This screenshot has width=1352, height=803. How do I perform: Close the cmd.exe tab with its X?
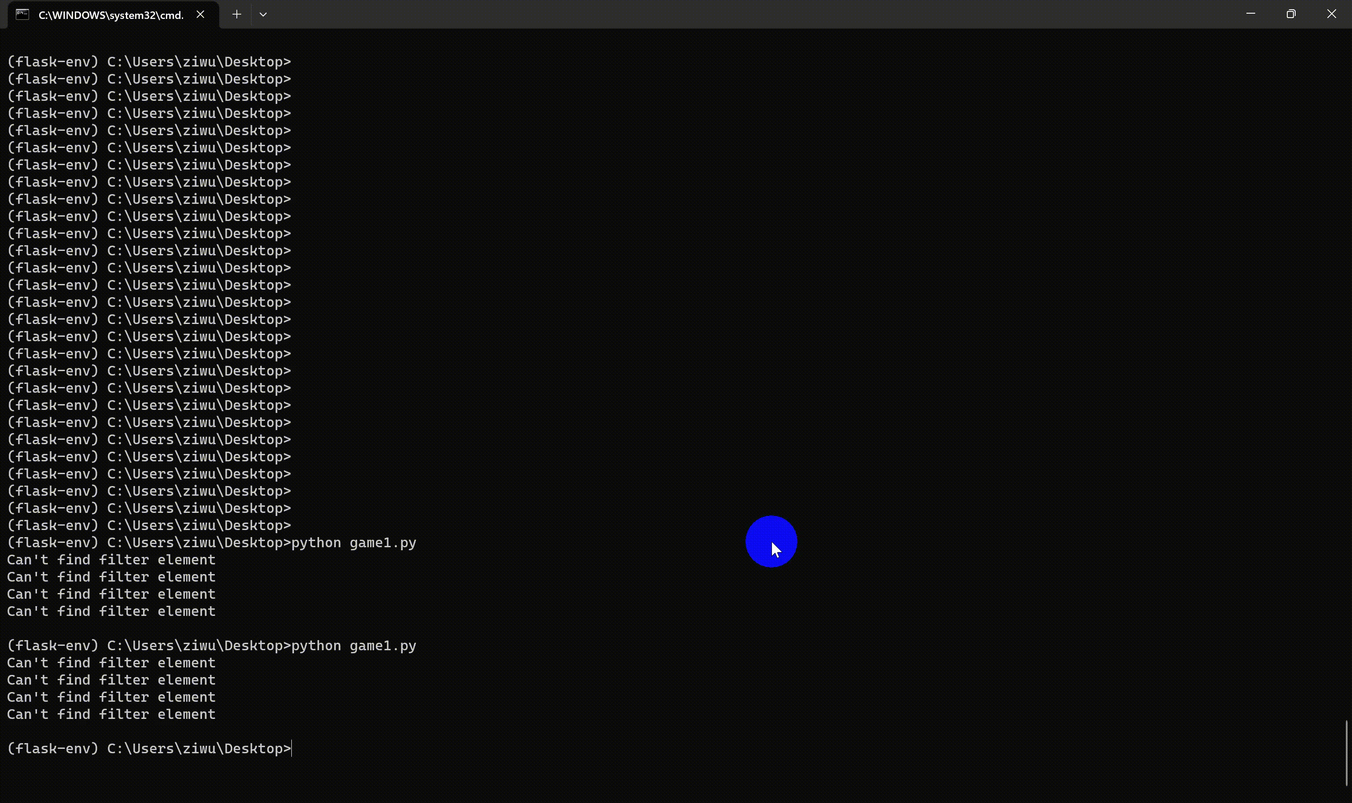(200, 15)
